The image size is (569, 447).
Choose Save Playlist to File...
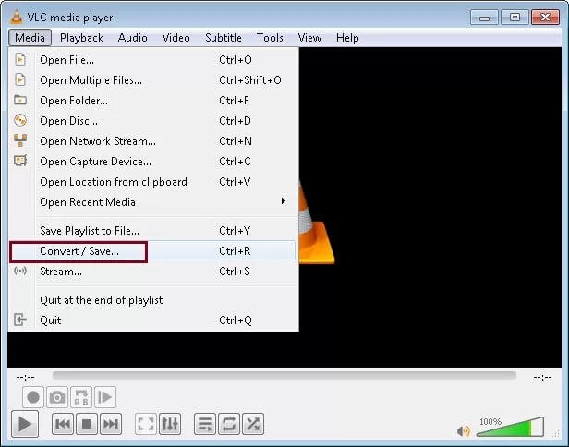pos(152,231)
